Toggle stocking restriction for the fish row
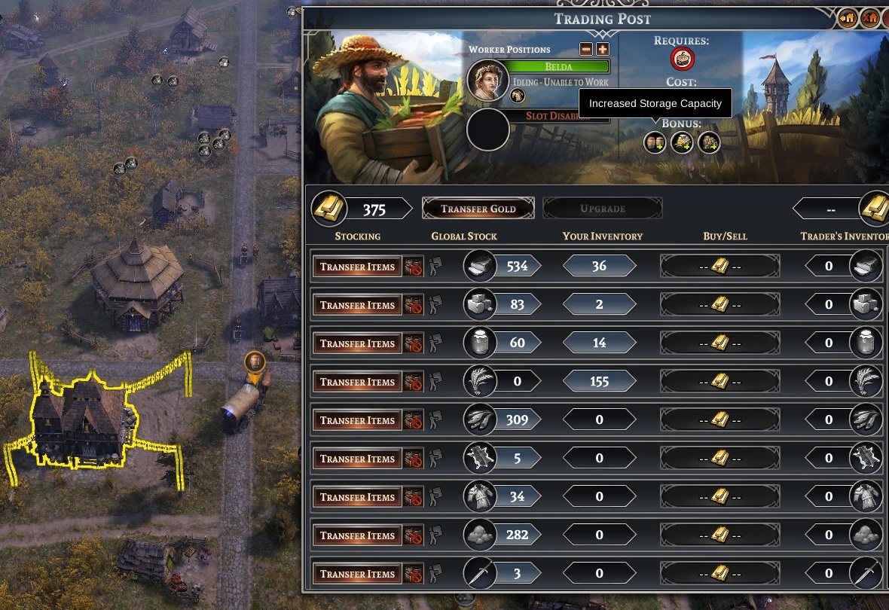The image size is (889, 610). coord(414,420)
